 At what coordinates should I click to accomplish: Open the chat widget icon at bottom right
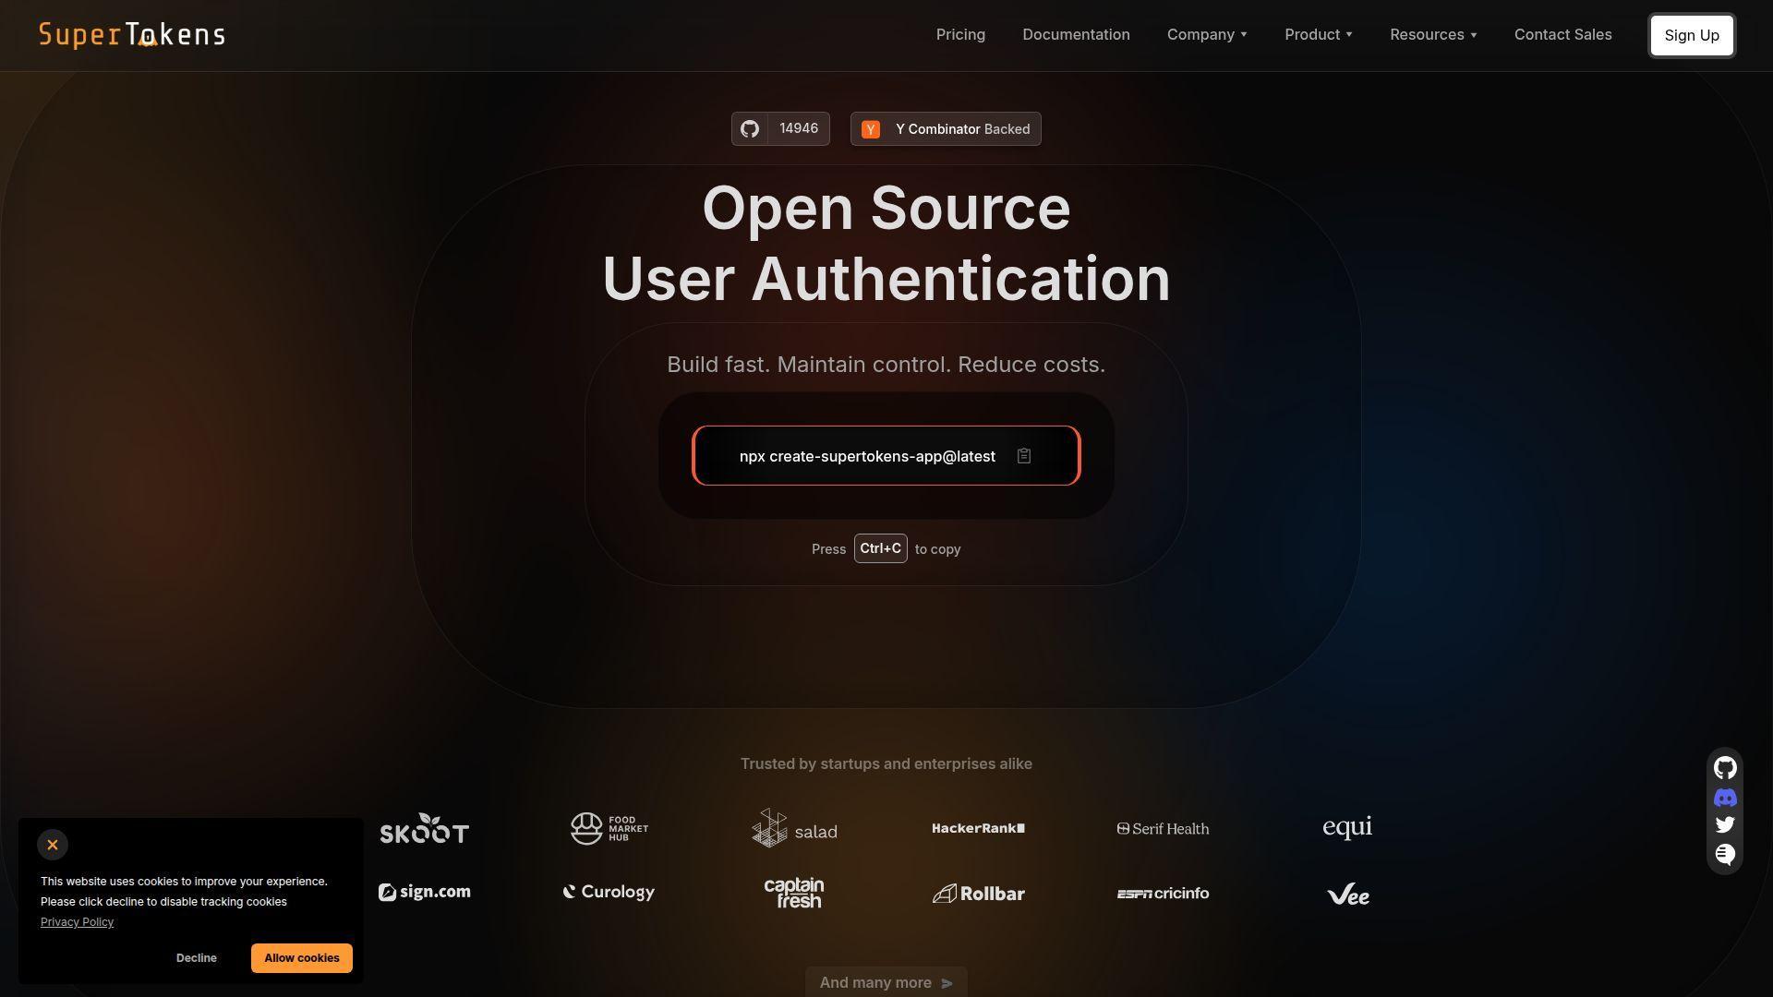[x=1724, y=854]
